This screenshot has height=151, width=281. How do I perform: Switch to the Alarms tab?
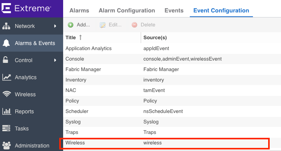coord(79,10)
